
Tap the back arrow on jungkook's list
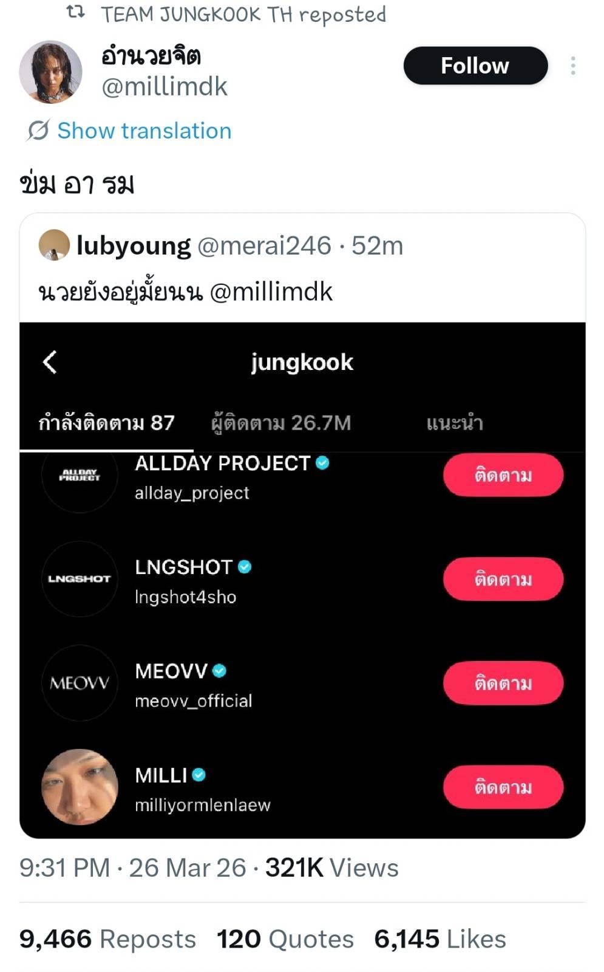50,362
